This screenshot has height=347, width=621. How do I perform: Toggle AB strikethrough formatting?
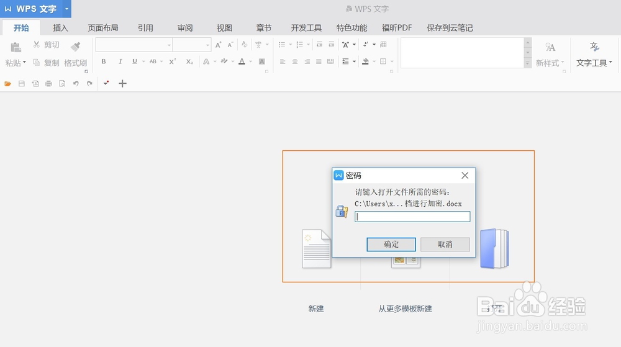(x=153, y=61)
